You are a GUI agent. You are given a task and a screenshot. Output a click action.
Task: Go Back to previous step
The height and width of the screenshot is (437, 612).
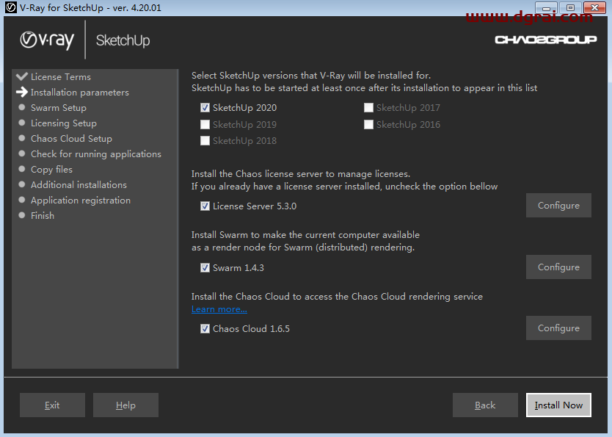[x=484, y=405]
